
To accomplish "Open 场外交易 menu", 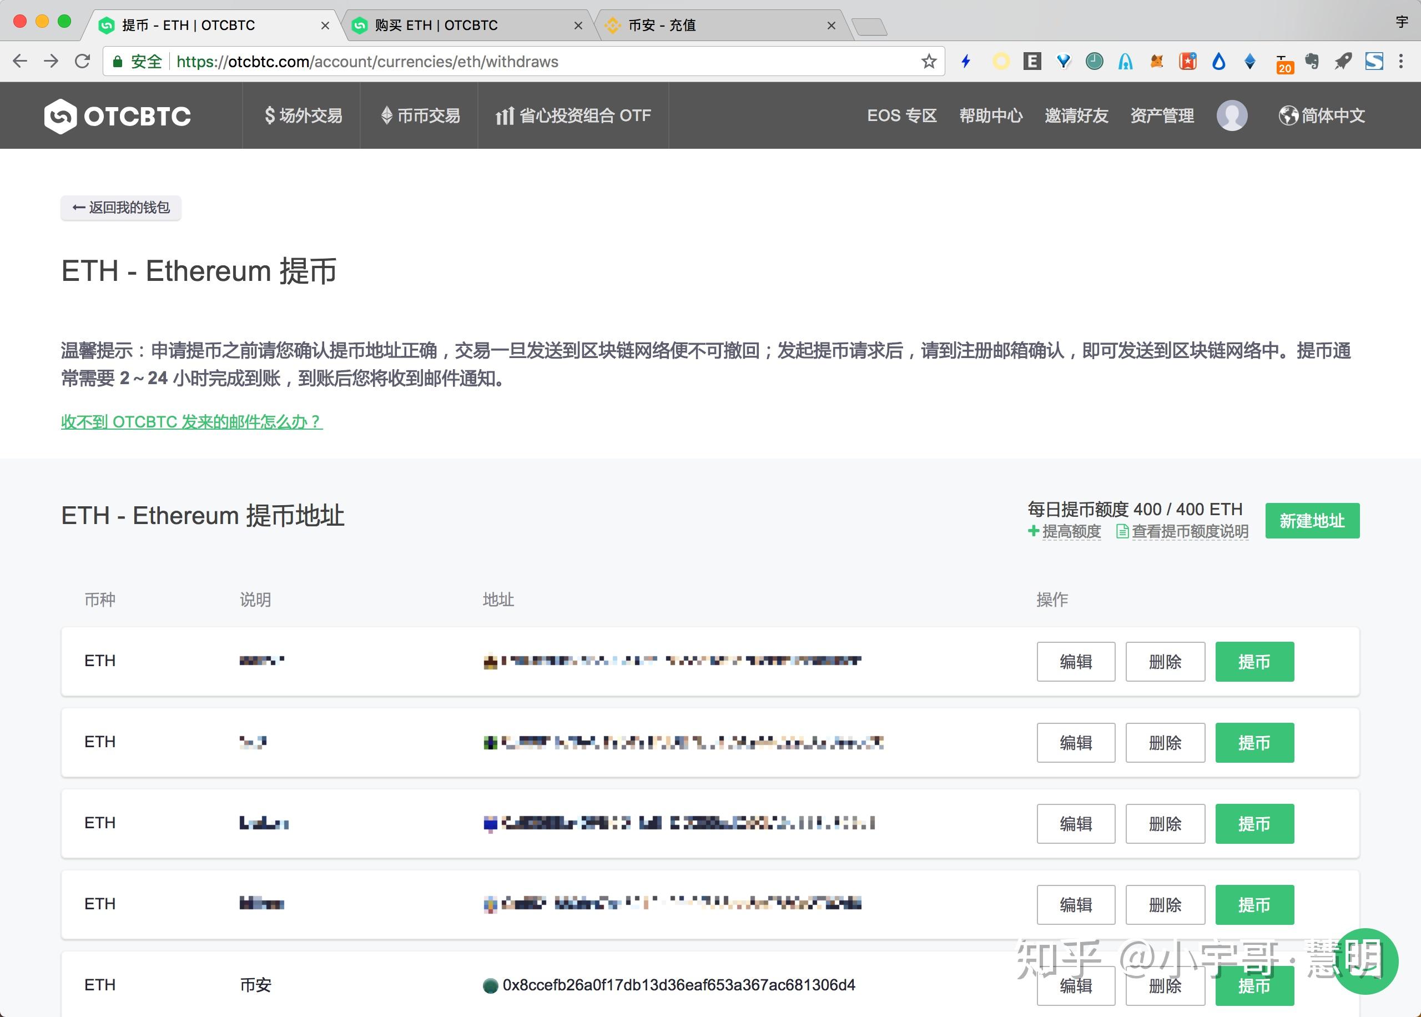I will tap(303, 116).
